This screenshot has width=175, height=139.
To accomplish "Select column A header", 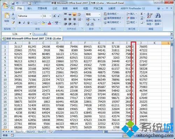I will click(15, 43).
